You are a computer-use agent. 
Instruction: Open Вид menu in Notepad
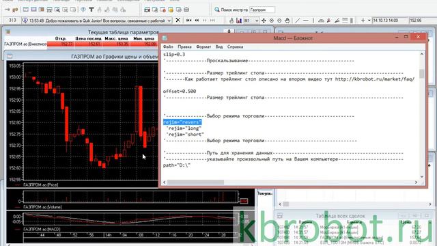pos(219,46)
